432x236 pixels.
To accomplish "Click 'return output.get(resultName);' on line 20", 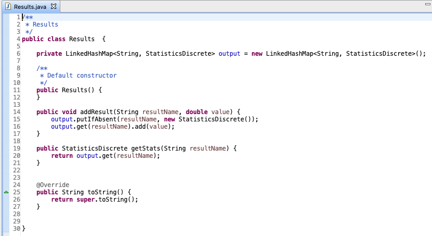I will click(106, 156).
